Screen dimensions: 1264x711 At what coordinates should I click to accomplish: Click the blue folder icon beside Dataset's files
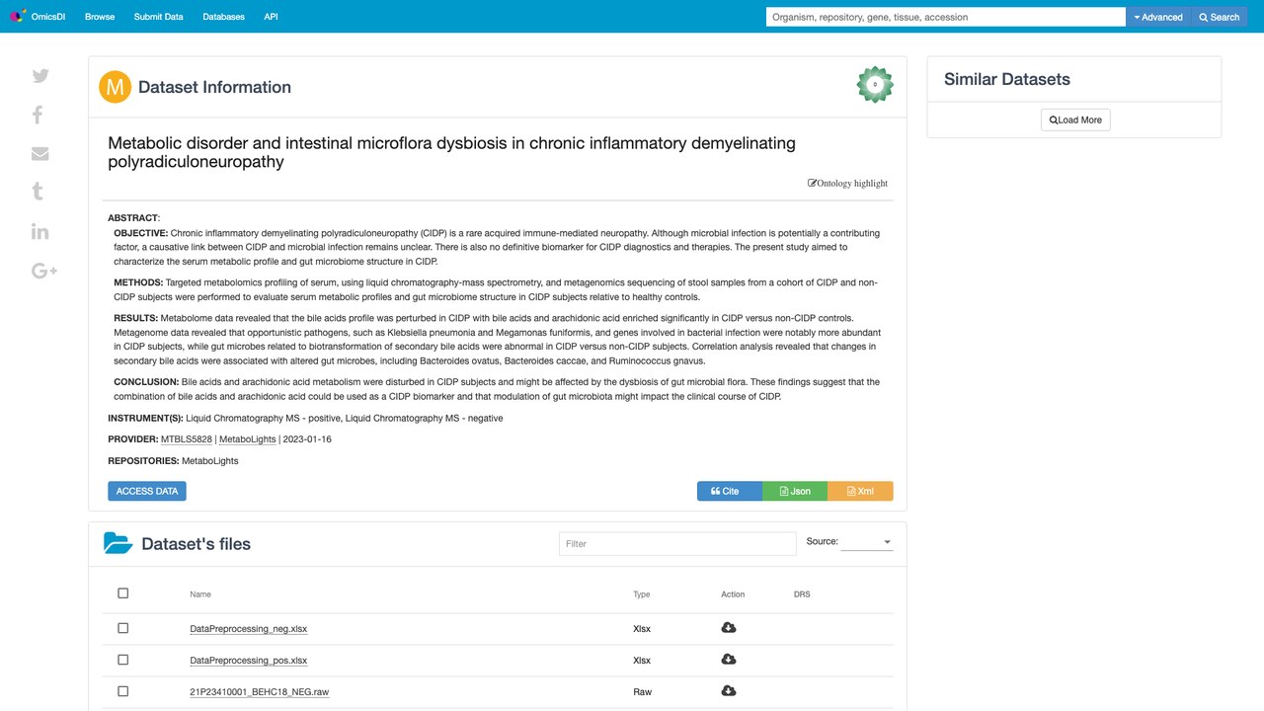(x=118, y=543)
